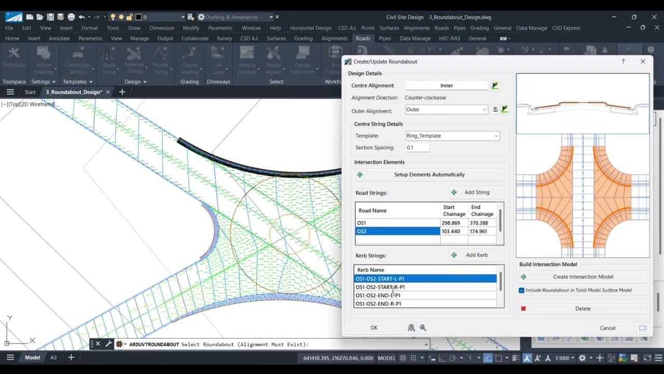Click the wrench customize icon in command line
664x374 pixels.
pos(108,344)
